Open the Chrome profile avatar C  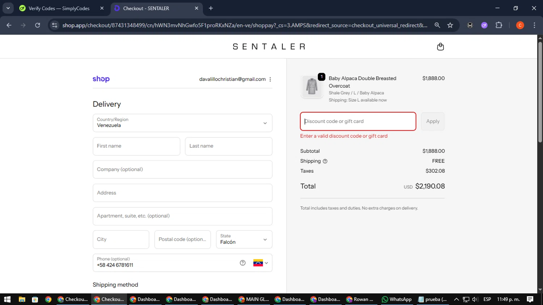click(x=520, y=25)
